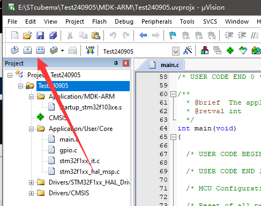Click the Save file floppy icon
Image resolution: width=261 pixels, height=206 pixels.
tap(40, 35)
